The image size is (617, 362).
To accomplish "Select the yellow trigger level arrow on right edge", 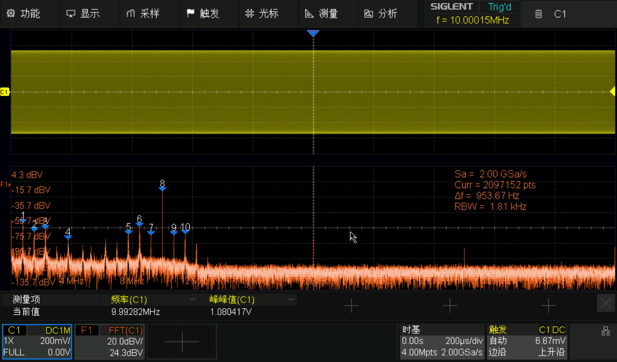I will 613,92.
